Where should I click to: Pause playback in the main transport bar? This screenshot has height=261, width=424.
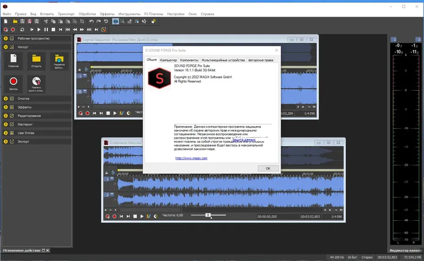[x=46, y=30]
